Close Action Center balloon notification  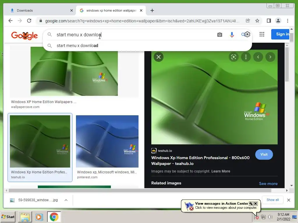[256, 204]
